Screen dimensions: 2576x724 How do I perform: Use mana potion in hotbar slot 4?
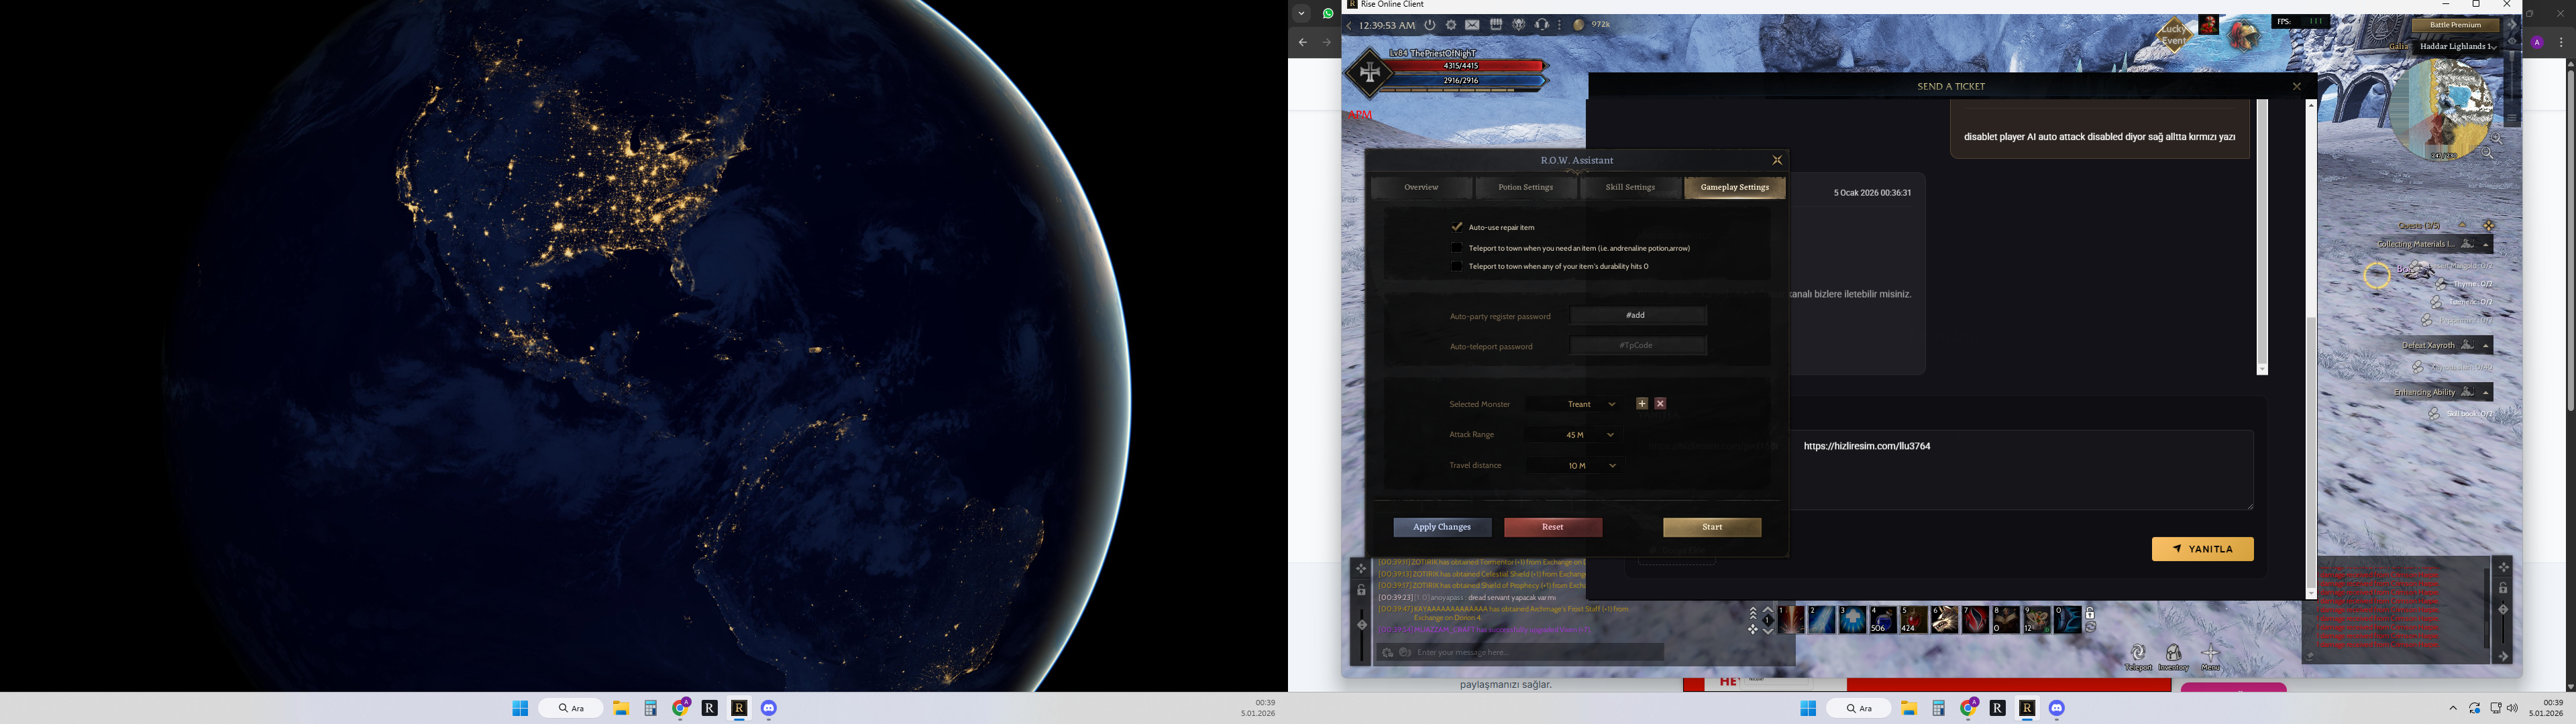1883,620
